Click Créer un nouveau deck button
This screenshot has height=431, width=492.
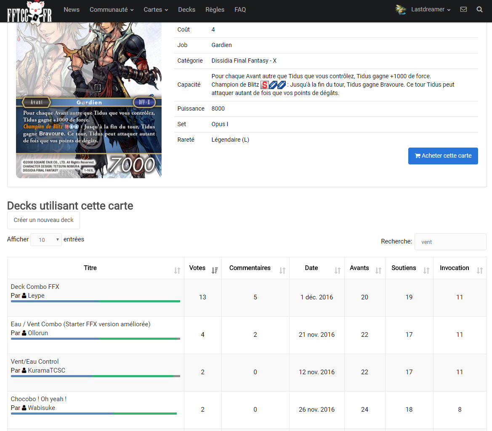44,220
